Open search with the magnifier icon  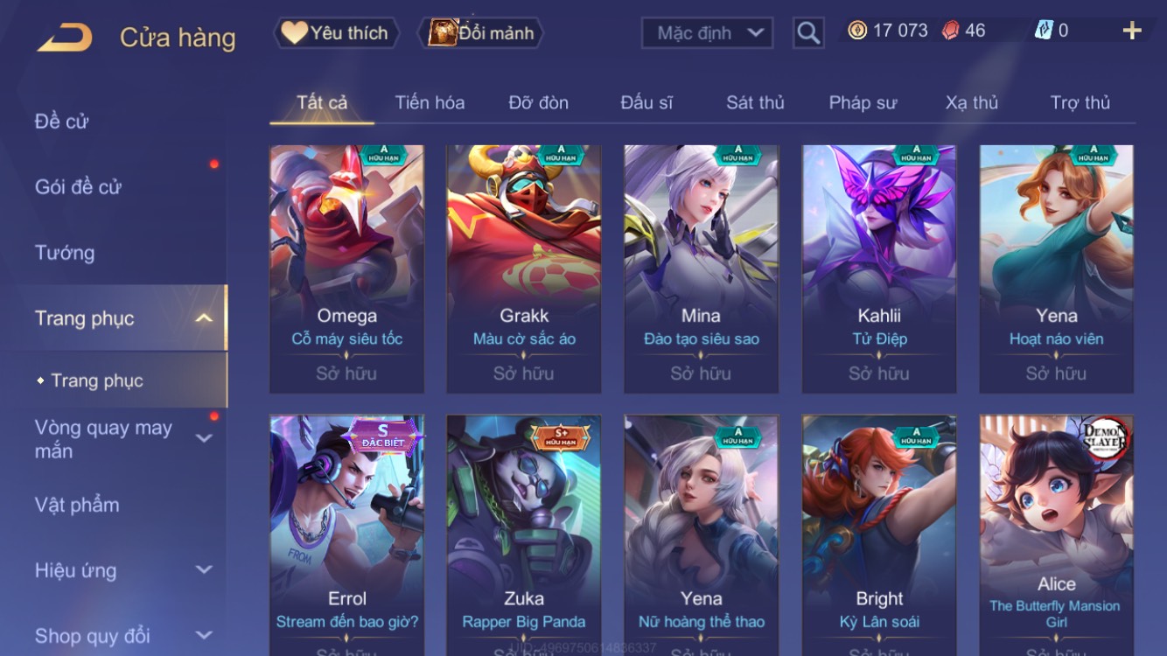point(808,33)
